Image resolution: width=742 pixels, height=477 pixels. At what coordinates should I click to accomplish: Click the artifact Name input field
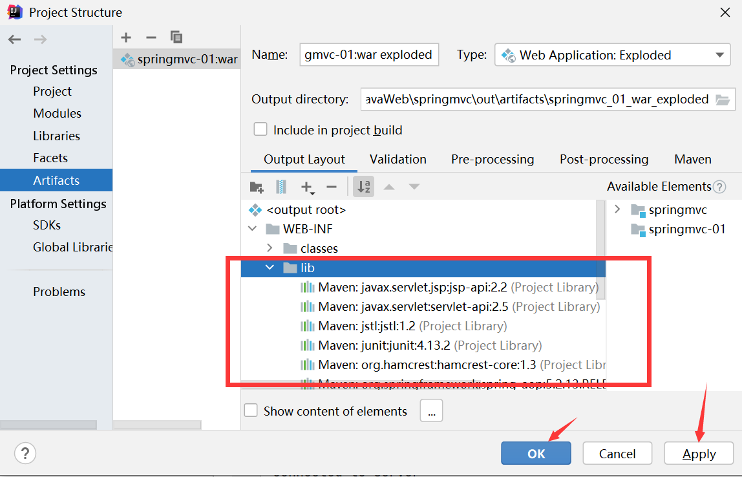coord(369,55)
